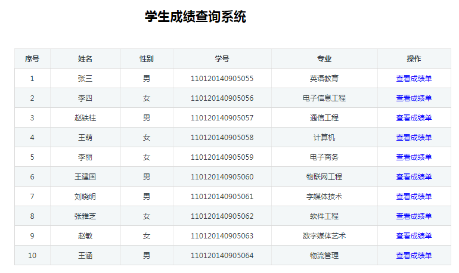
Task: Click the 姓名 column header
Action: point(85,59)
